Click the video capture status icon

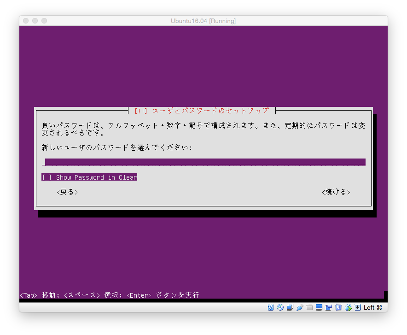pyautogui.click(x=329, y=307)
